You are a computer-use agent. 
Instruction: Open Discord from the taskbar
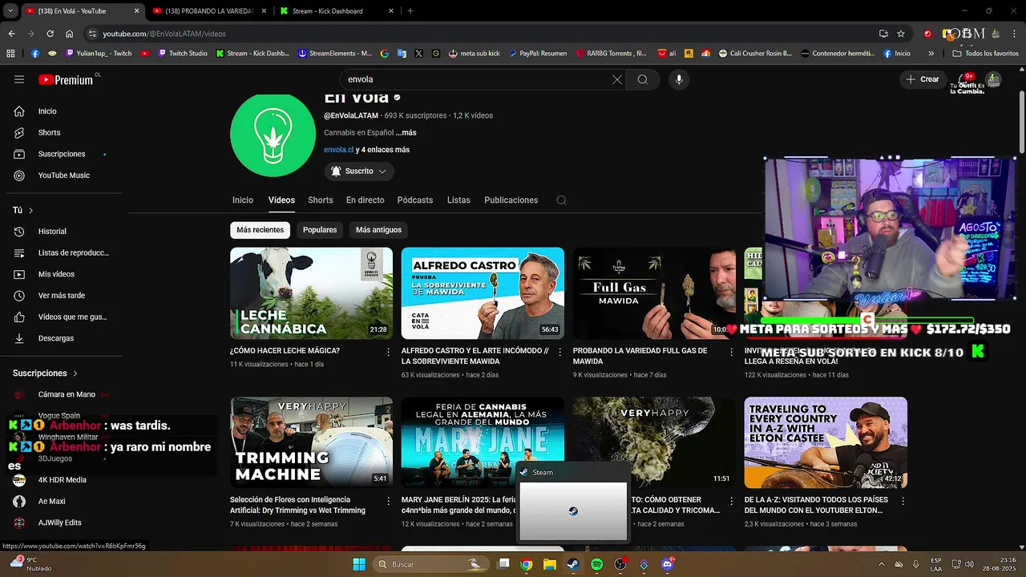tap(668, 564)
